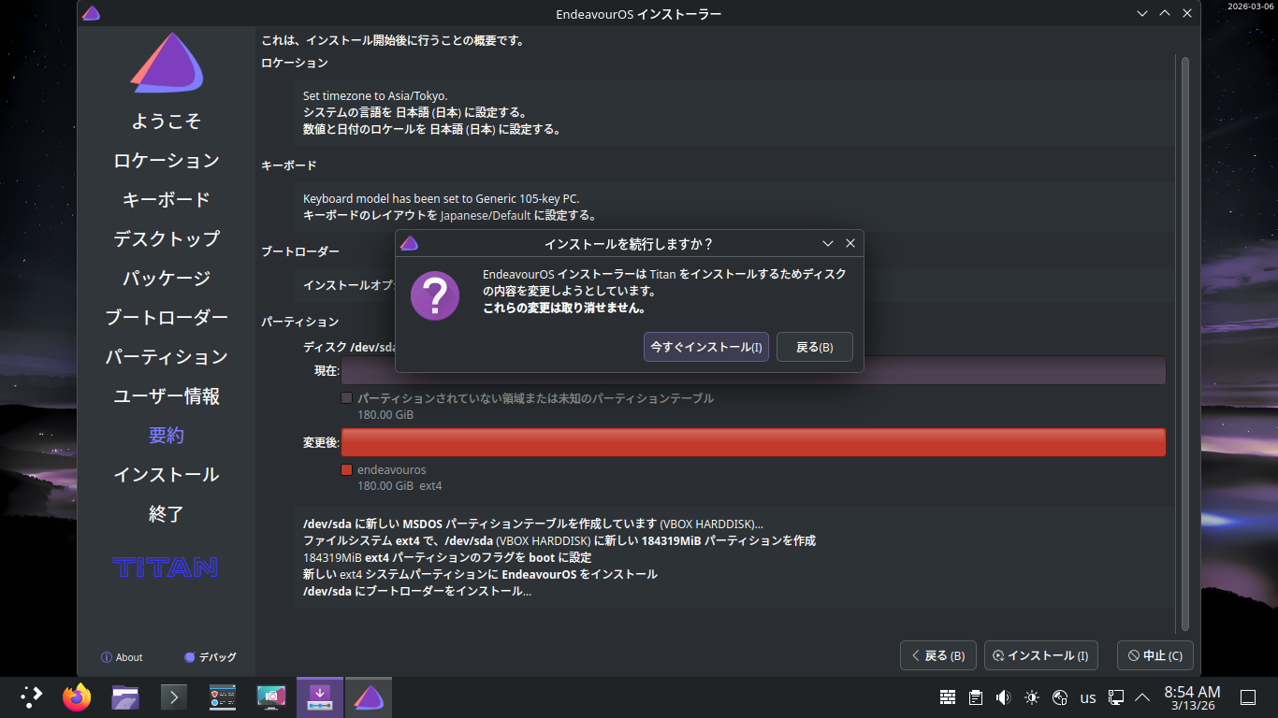Open the application launcher in the taskbar
Viewport: 1278px width, 718px height.
pos(32,697)
